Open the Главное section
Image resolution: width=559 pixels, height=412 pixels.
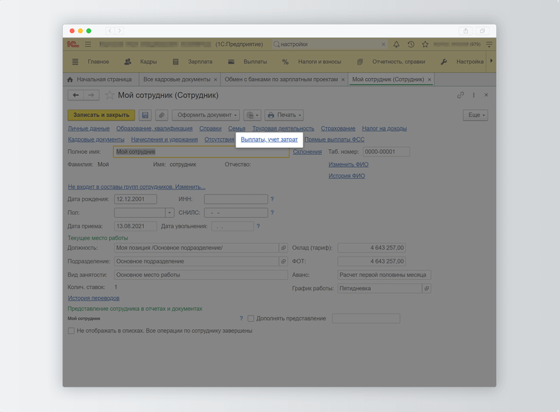point(99,62)
